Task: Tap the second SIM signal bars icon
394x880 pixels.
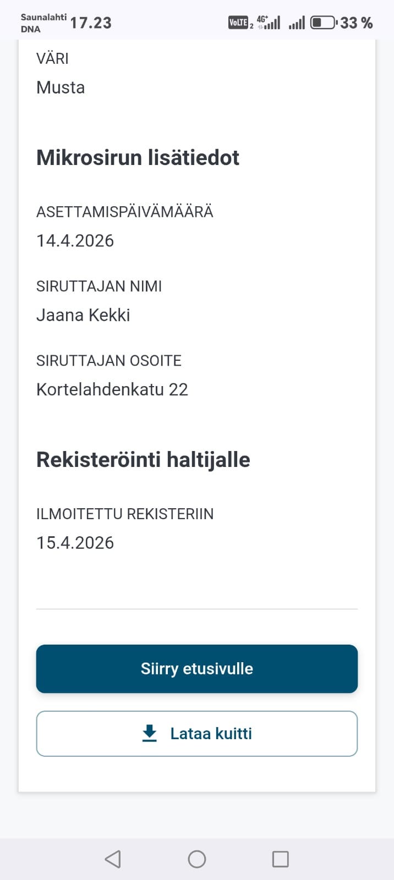Action: point(297,23)
